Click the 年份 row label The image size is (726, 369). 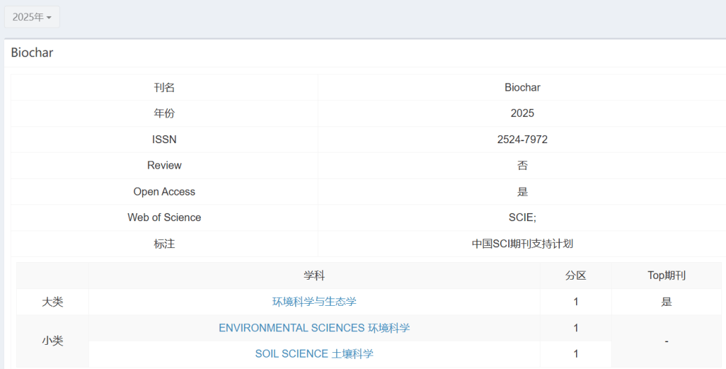coord(165,114)
